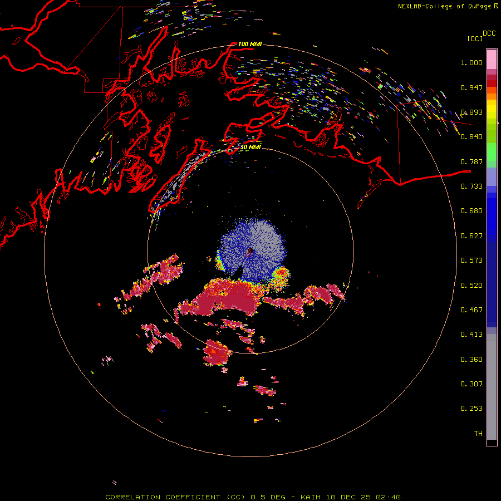Click the 0.573 legend value
The height and width of the screenshot is (501, 501).
coord(471,261)
